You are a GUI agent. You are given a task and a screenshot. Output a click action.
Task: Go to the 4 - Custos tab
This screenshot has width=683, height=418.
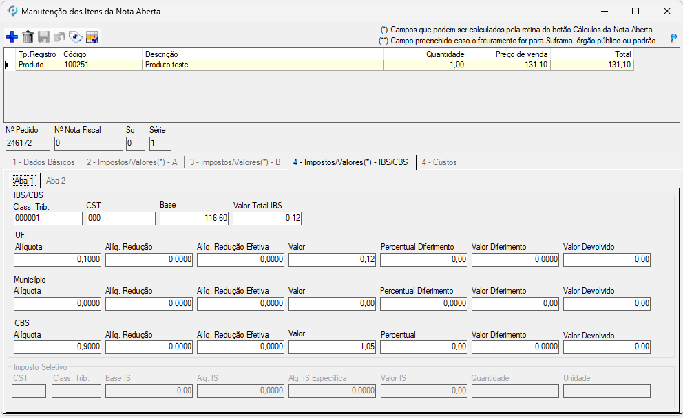(x=439, y=162)
